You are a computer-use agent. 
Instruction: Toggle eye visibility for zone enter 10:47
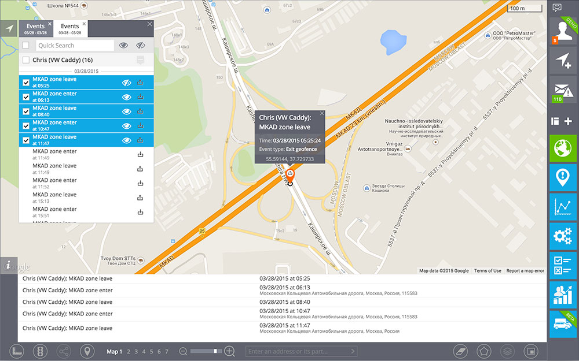(x=127, y=126)
